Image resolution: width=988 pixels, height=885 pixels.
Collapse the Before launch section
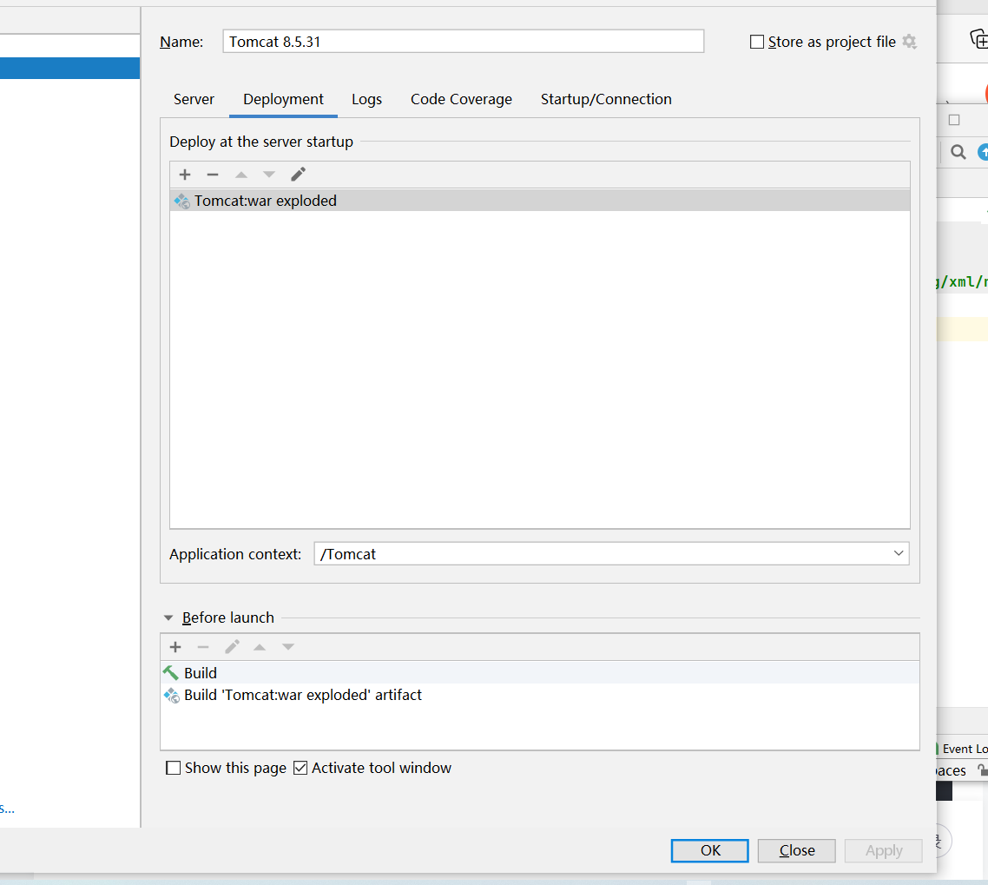[x=168, y=618]
